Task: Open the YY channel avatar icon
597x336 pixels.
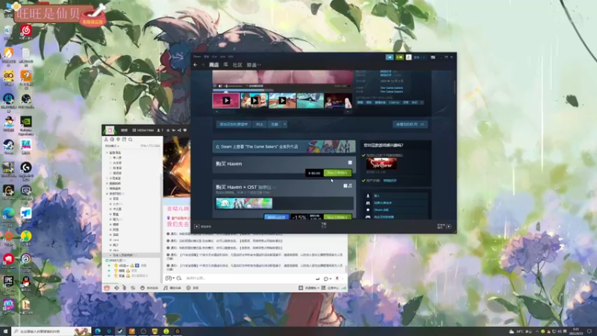Action: (110, 130)
